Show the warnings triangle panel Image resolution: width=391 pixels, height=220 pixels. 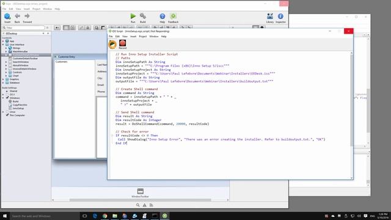(x=145, y=205)
